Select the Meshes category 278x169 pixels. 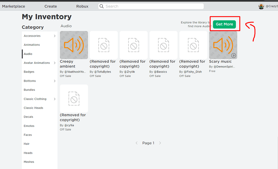(29, 162)
